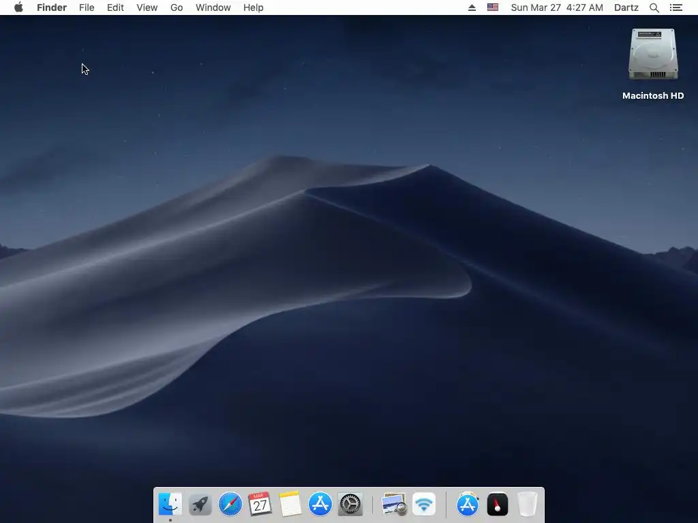This screenshot has width=698, height=523.
Task: Open Spotlight search magnifier
Action: (x=654, y=7)
